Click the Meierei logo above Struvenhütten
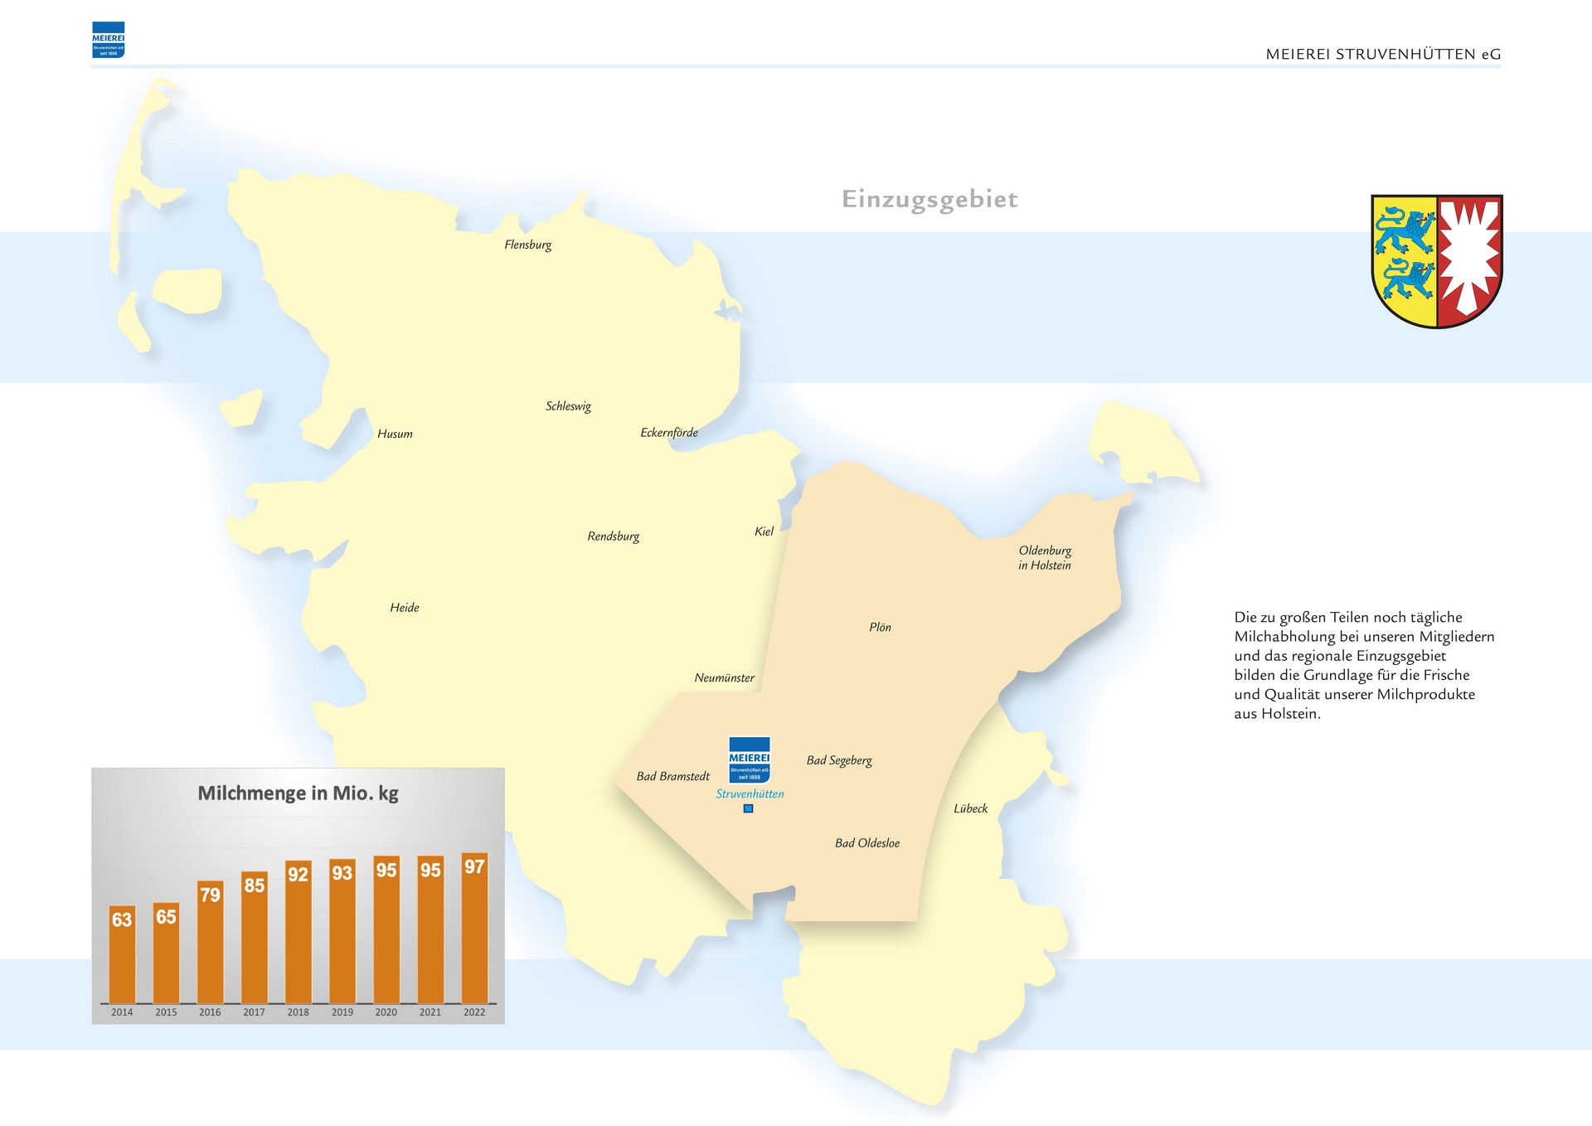This screenshot has width=1592, height=1126. 749,759
